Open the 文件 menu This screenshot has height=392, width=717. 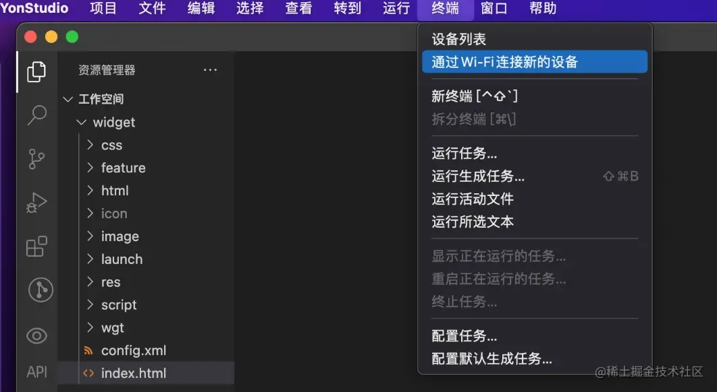coord(152,8)
